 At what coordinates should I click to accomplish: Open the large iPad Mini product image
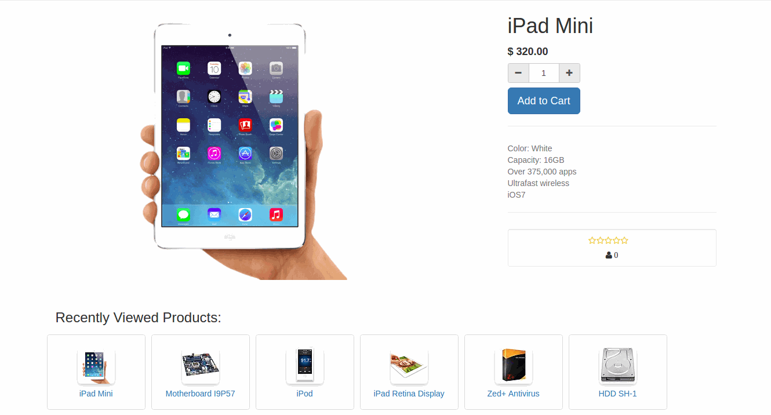[x=243, y=151]
